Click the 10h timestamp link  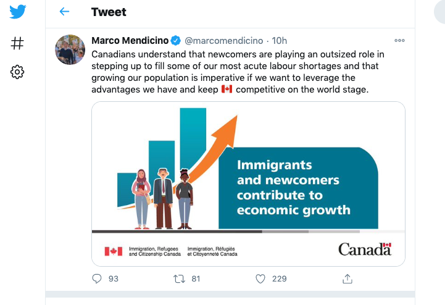point(279,41)
